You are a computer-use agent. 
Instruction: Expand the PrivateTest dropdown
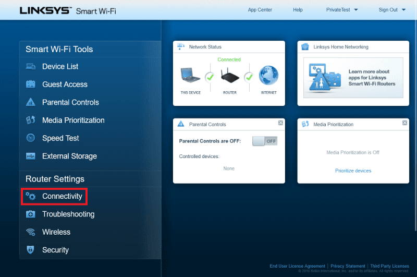click(x=342, y=10)
